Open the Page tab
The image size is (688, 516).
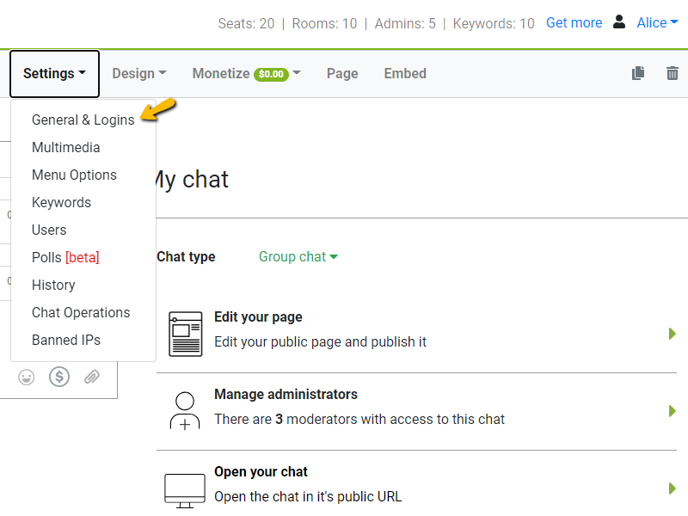(342, 74)
